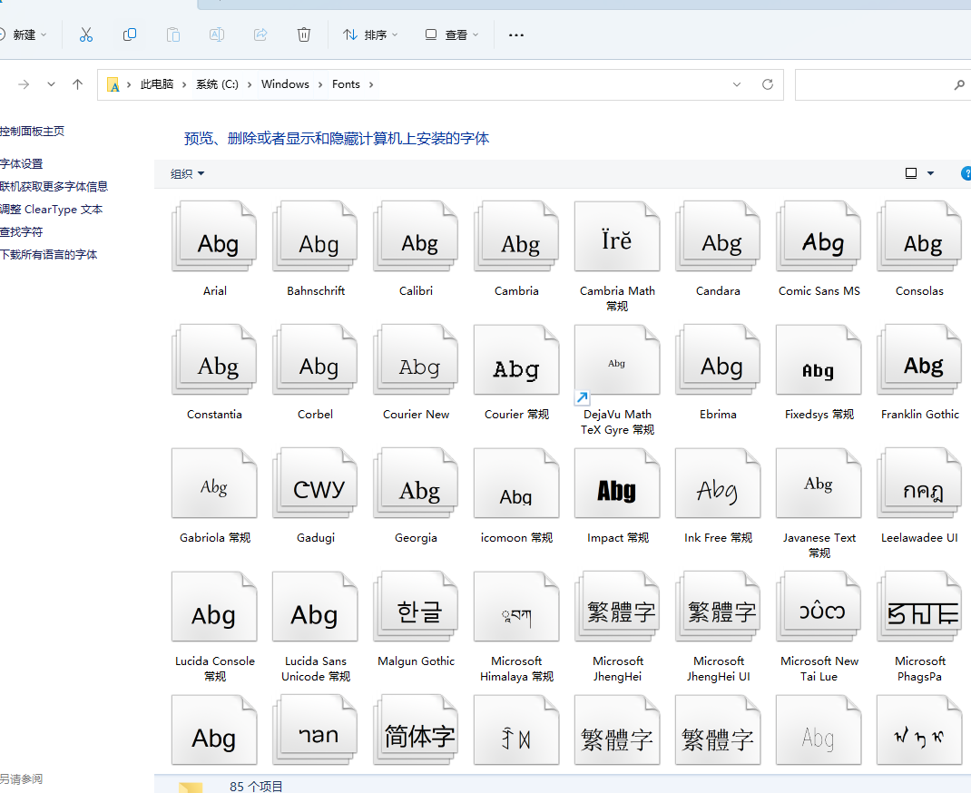Click the 下载所有语言的字体 link
The image size is (971, 793).
point(49,255)
